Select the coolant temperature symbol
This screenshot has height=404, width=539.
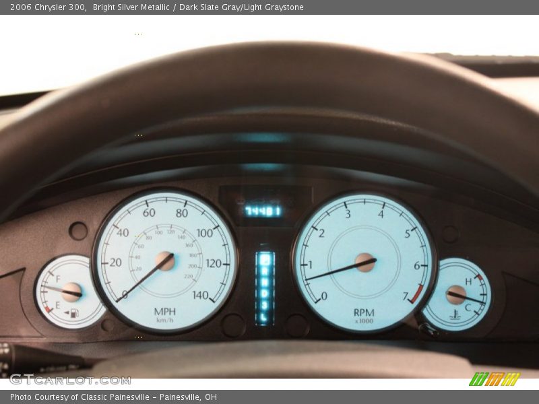(455, 314)
